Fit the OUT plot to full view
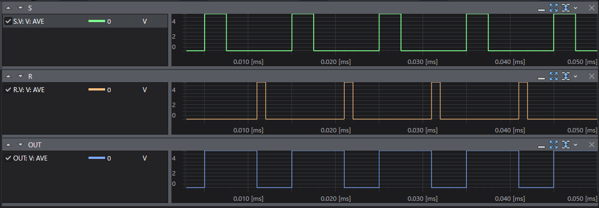This screenshot has height=208, width=599. [554, 145]
